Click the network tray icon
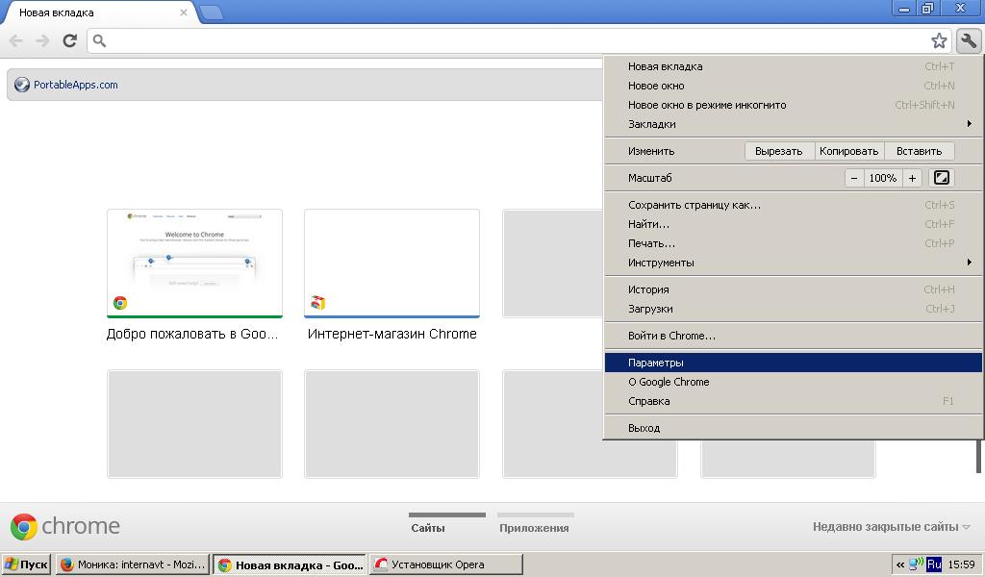 917,564
